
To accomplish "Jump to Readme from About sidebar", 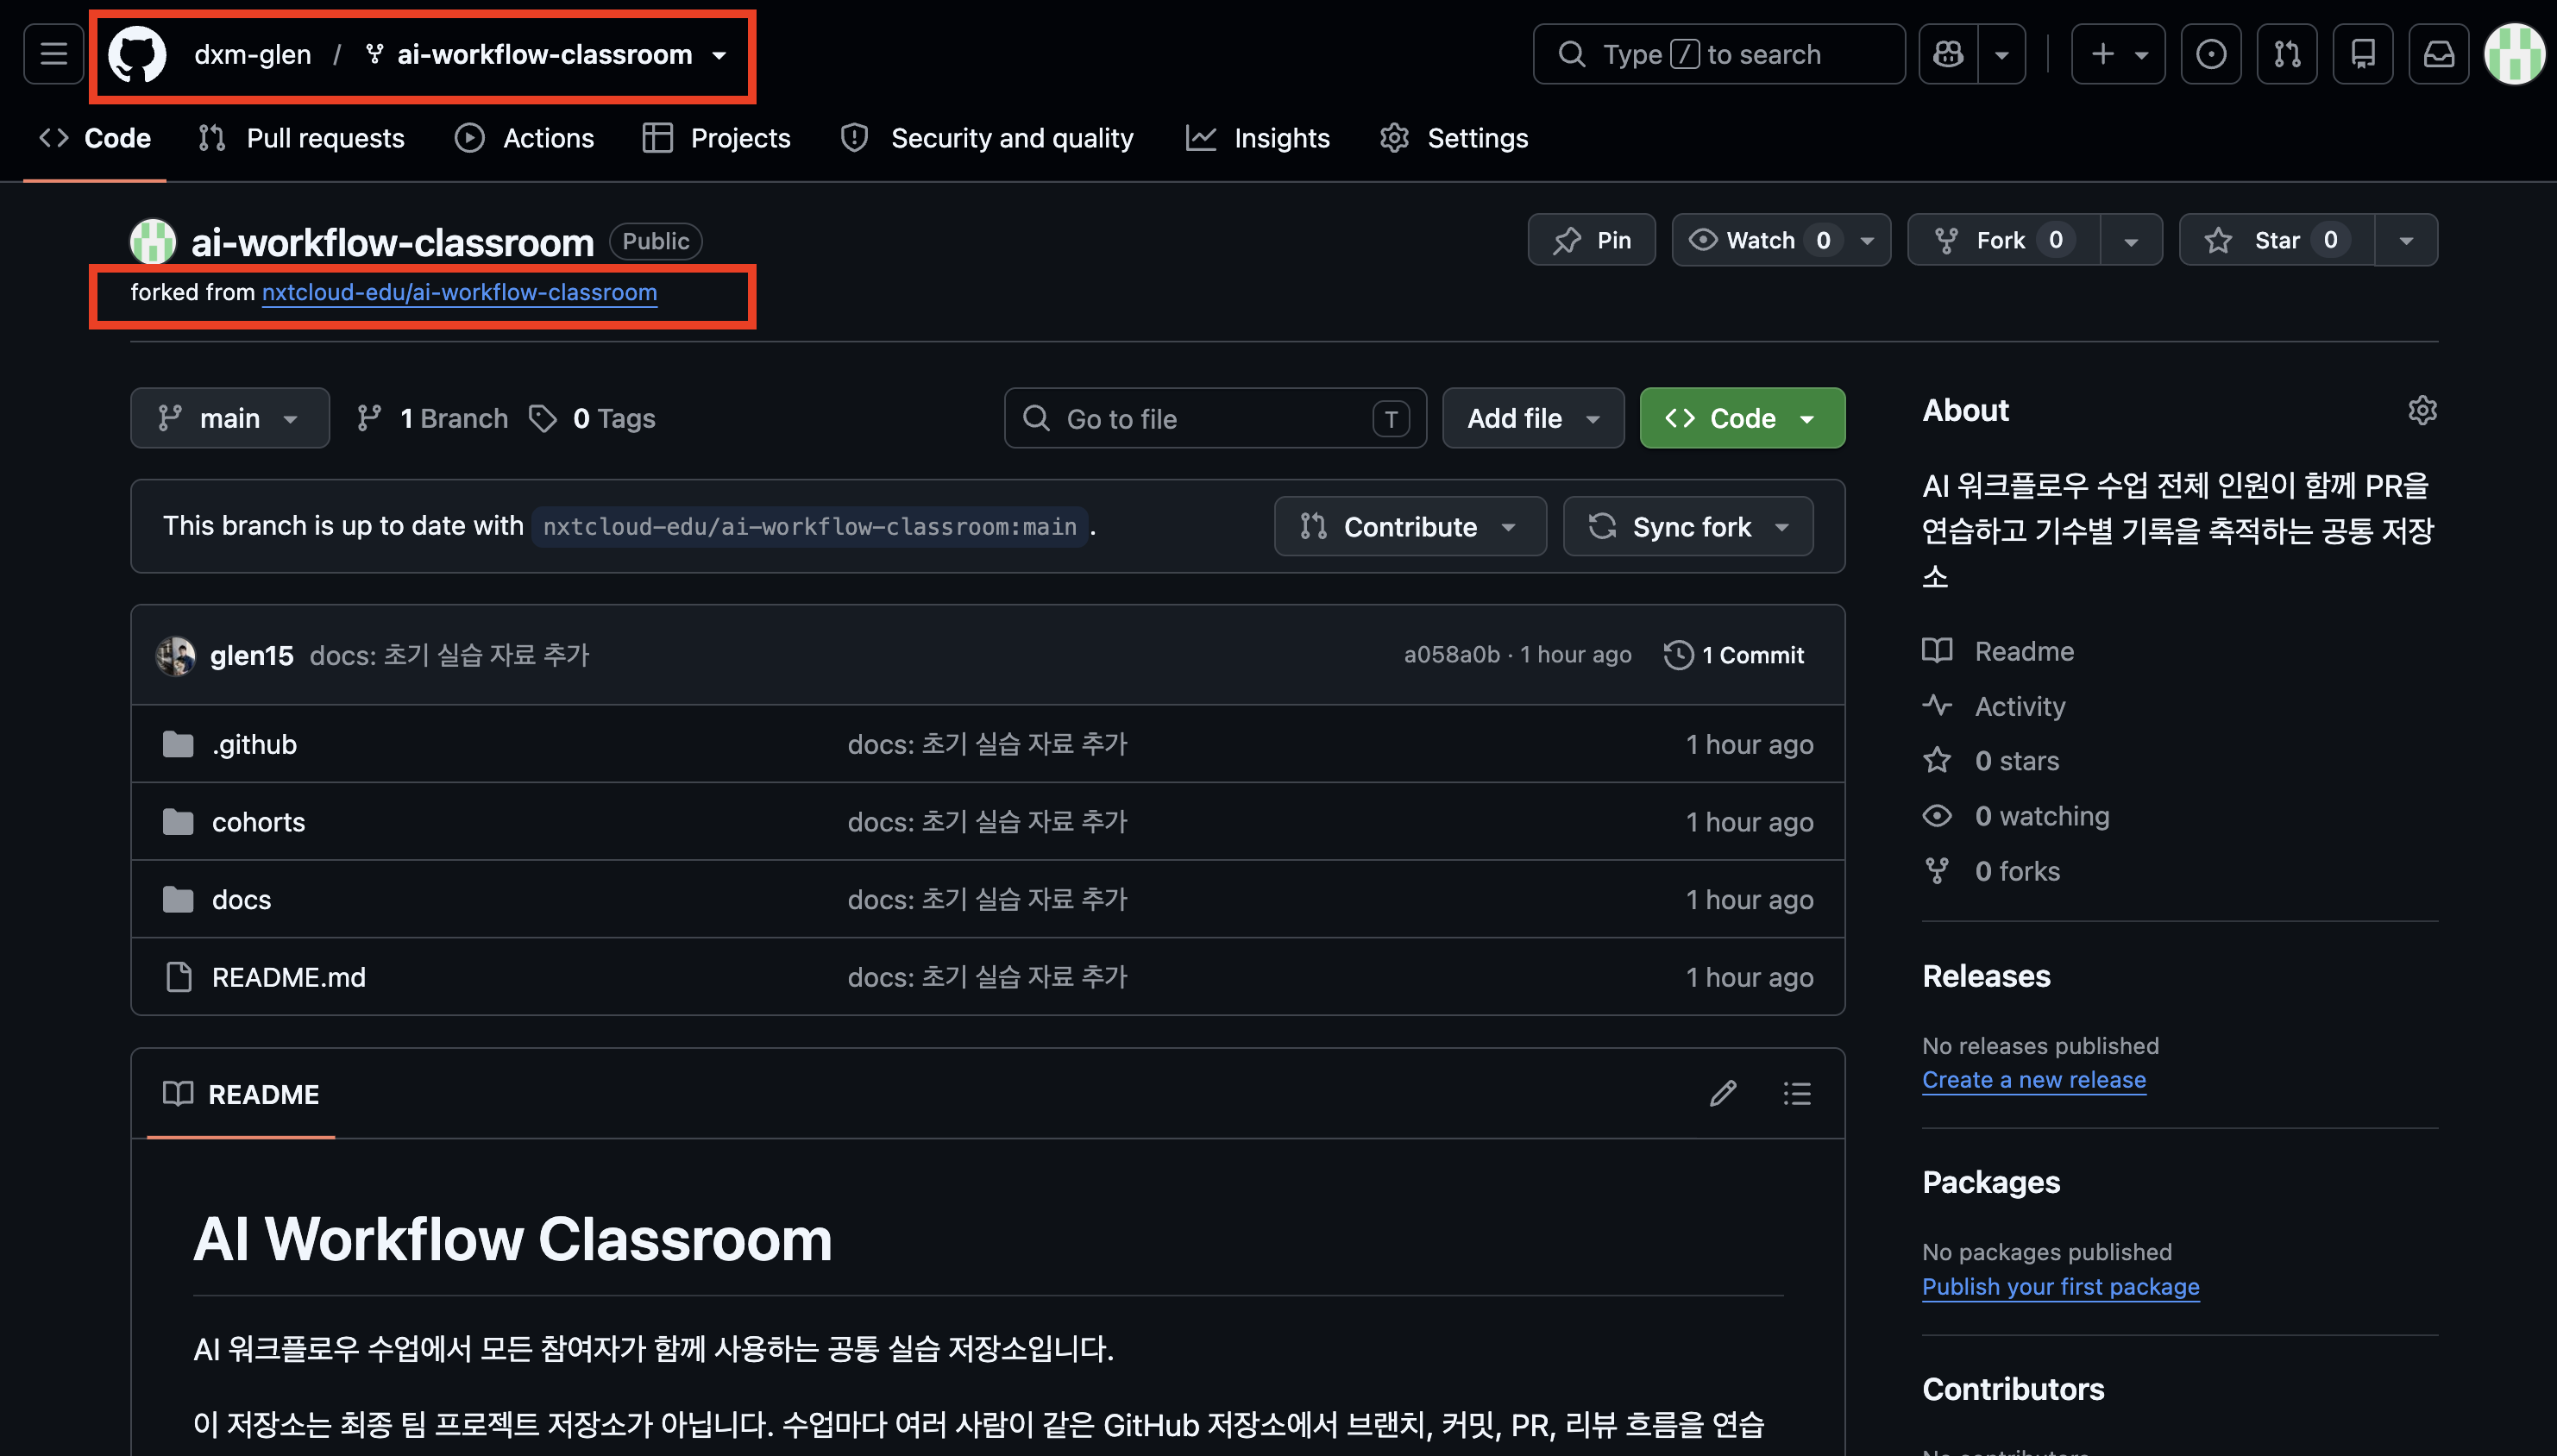I will coord(1998,651).
